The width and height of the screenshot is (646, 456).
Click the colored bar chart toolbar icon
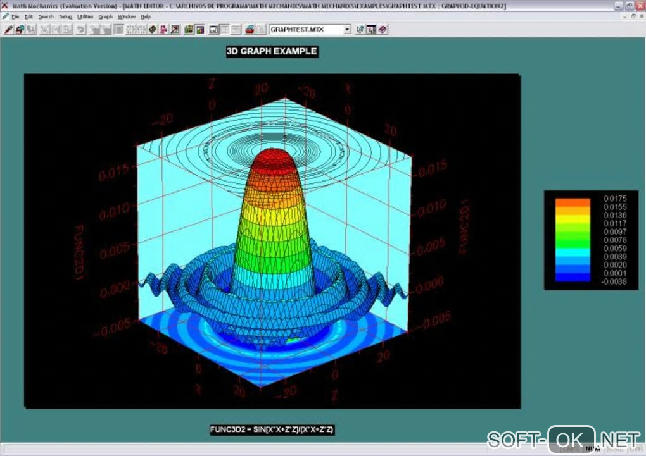pos(200,30)
